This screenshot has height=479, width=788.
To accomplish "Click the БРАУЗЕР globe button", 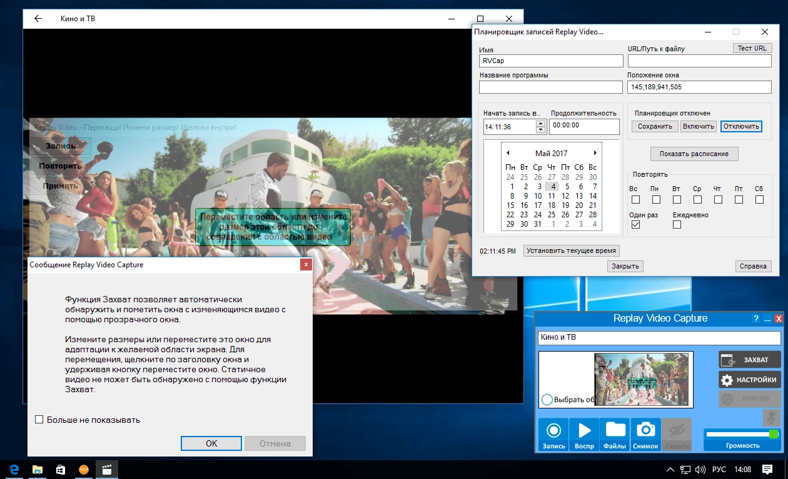I will pos(749,400).
